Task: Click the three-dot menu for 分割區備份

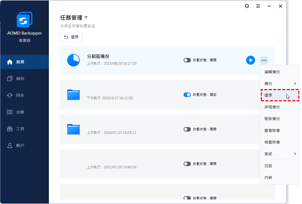Action: pyautogui.click(x=264, y=60)
